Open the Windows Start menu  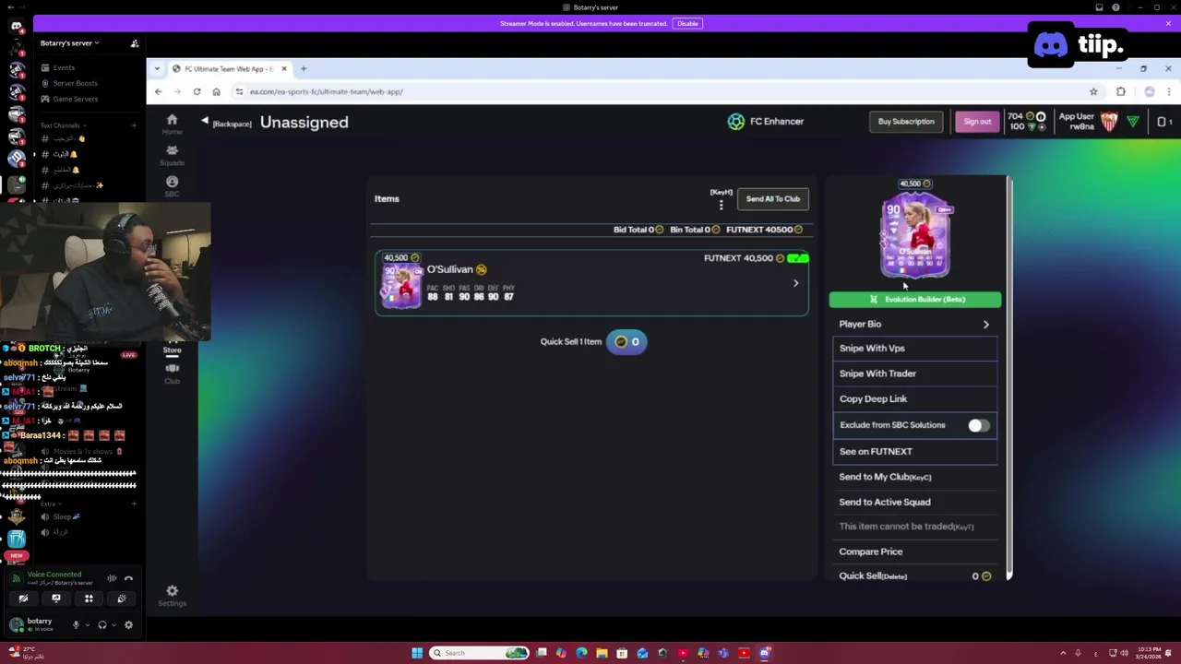point(417,653)
